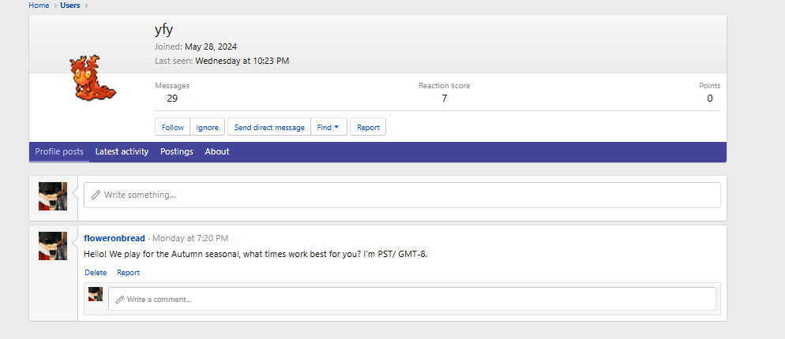Click your avatar beside the Write something box
The image size is (785, 339).
pos(53,196)
